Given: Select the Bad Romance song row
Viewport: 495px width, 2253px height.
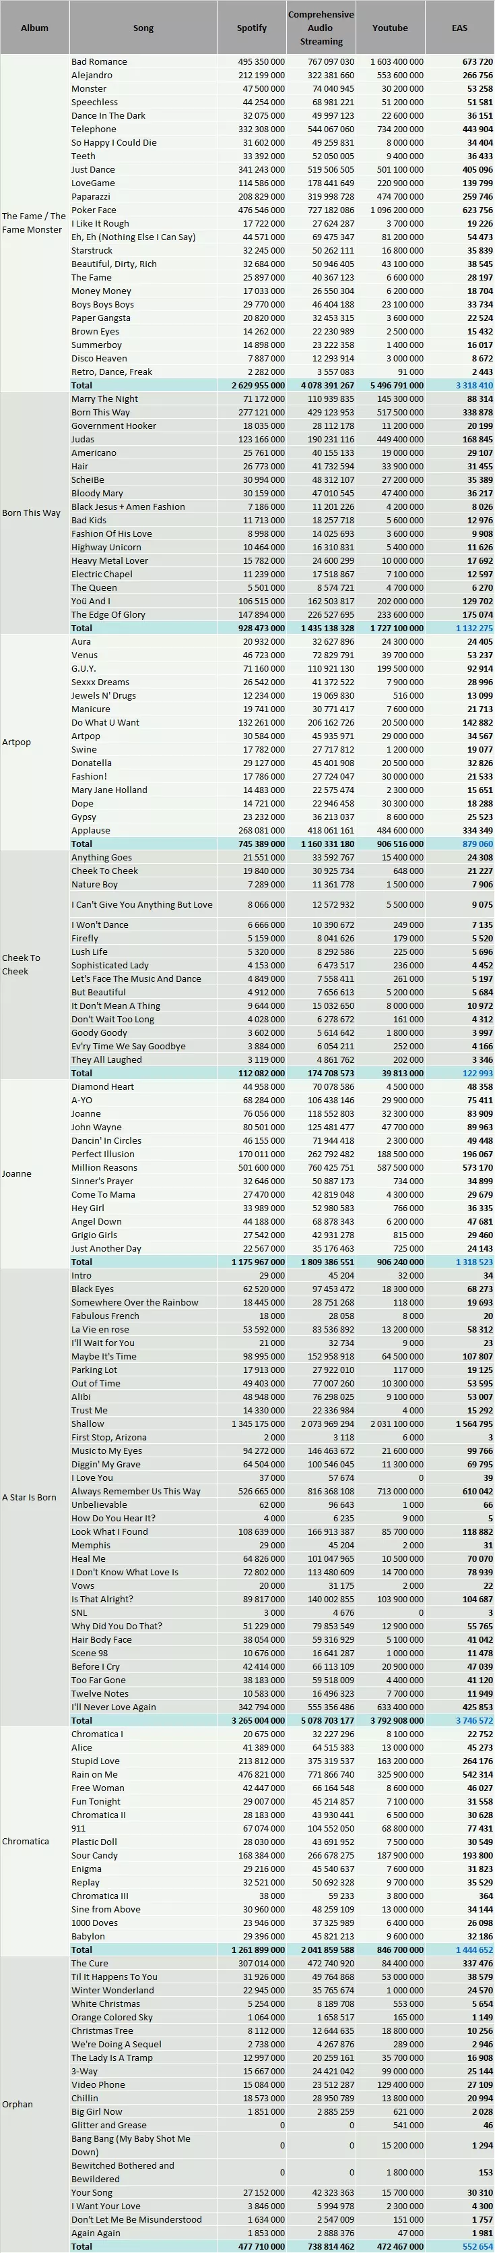Looking at the screenshot, I should click(x=282, y=62).
